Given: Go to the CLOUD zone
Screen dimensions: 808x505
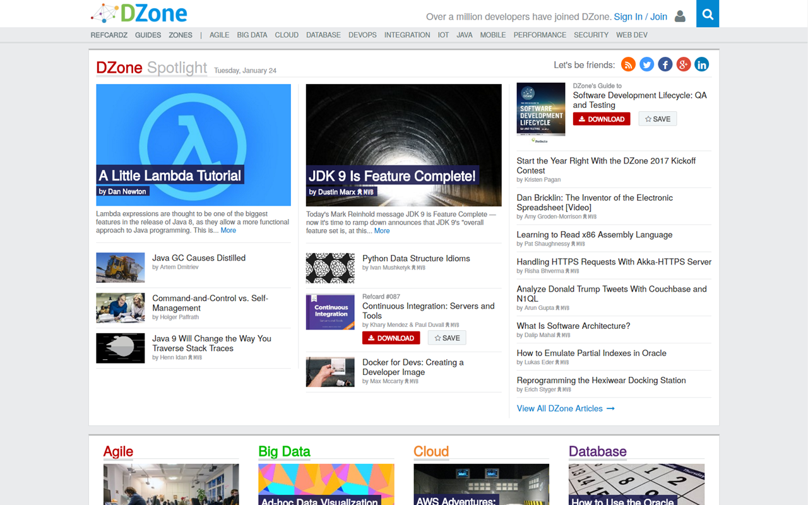Looking at the screenshot, I should (287, 35).
